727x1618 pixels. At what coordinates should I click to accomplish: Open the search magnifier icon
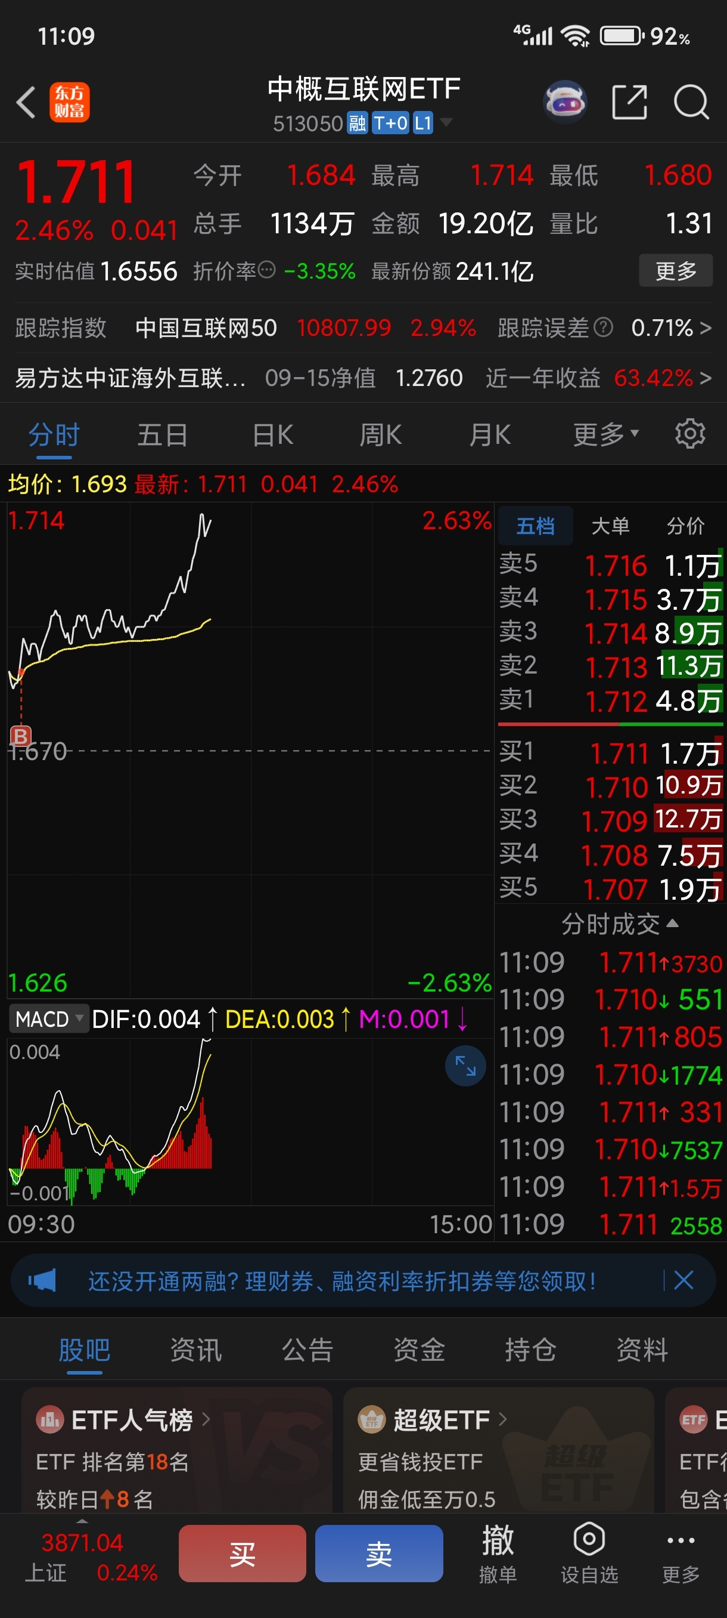pyautogui.click(x=691, y=102)
